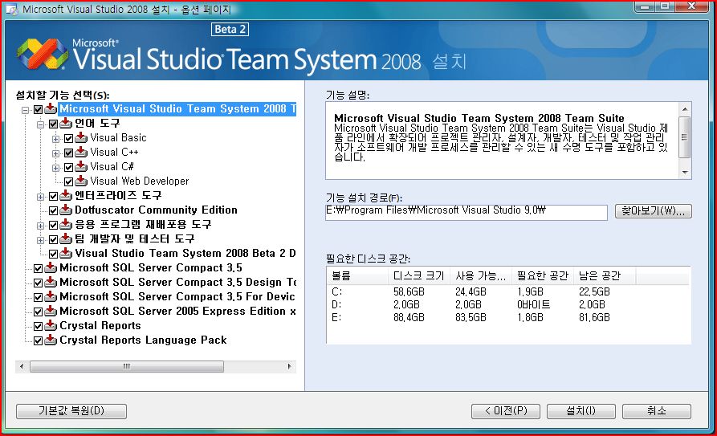717x436 pixels.
Task: Click the description box vertical scrollbar thumb
Action: (685, 137)
